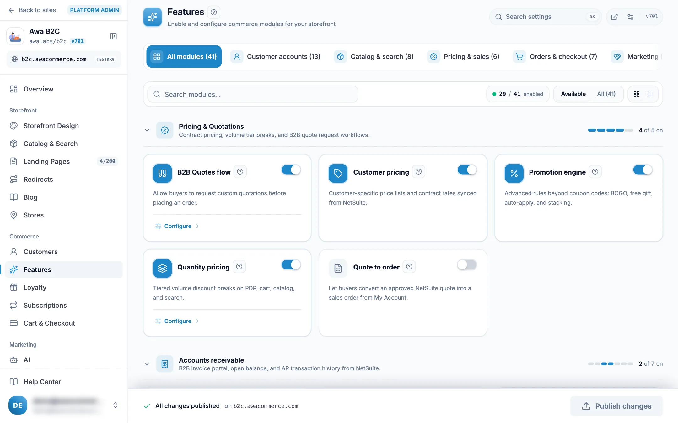Viewport: 678px width, 423px height.
Task: Open Configure for Quantity pricing
Action: coord(177,321)
